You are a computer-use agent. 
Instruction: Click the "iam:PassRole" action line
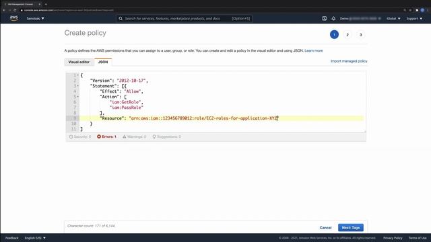(127, 108)
